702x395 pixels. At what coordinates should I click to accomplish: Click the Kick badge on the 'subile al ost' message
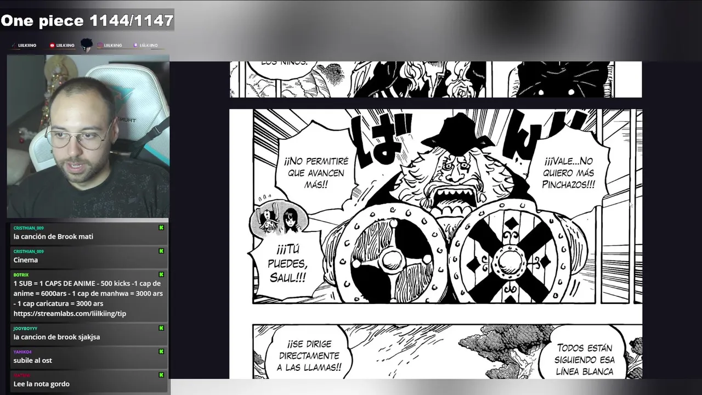pos(161,352)
